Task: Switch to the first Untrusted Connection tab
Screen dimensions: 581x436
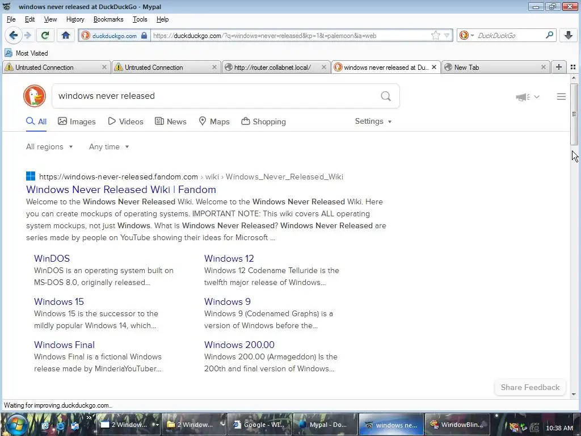Action: click(56, 67)
